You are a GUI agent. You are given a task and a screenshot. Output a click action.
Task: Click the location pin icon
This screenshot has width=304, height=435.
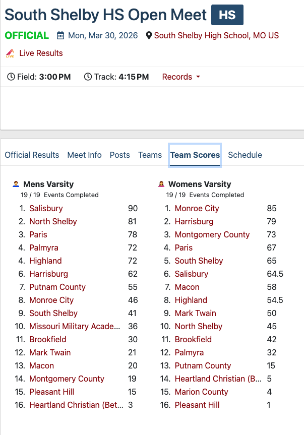[x=149, y=36]
